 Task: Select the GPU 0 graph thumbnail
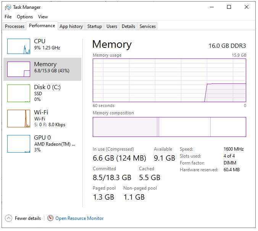click(x=19, y=144)
